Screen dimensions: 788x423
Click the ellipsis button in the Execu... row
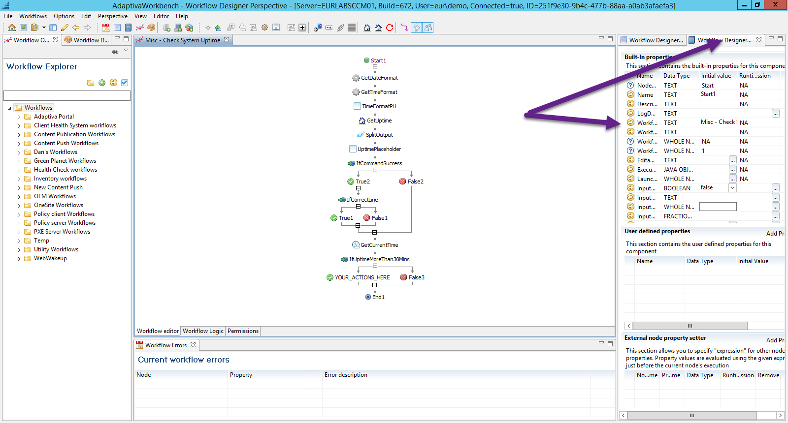point(733,170)
